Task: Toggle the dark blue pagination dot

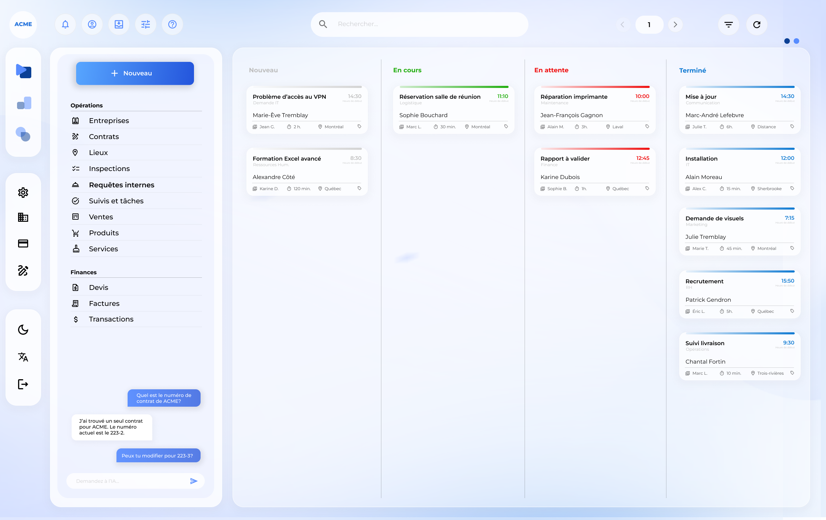Action: [787, 41]
